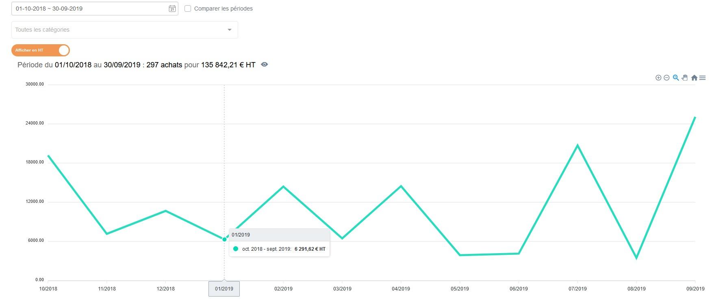Viewport: 727px width, 299px height.
Task: Expand the 'Toutes les catégories' dropdown arrow
Action: point(230,30)
